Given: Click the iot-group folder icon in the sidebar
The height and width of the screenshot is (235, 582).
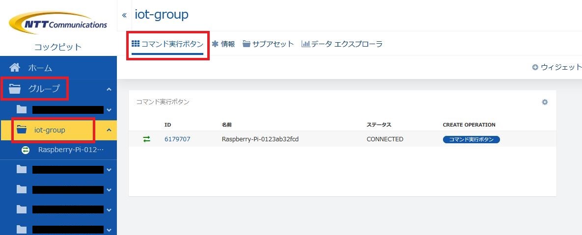Looking at the screenshot, I should click(22, 130).
